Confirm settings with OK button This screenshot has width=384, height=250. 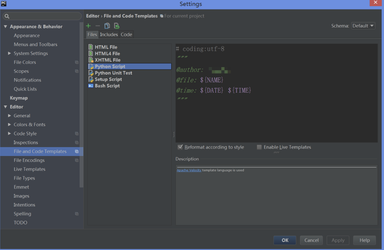285,240
